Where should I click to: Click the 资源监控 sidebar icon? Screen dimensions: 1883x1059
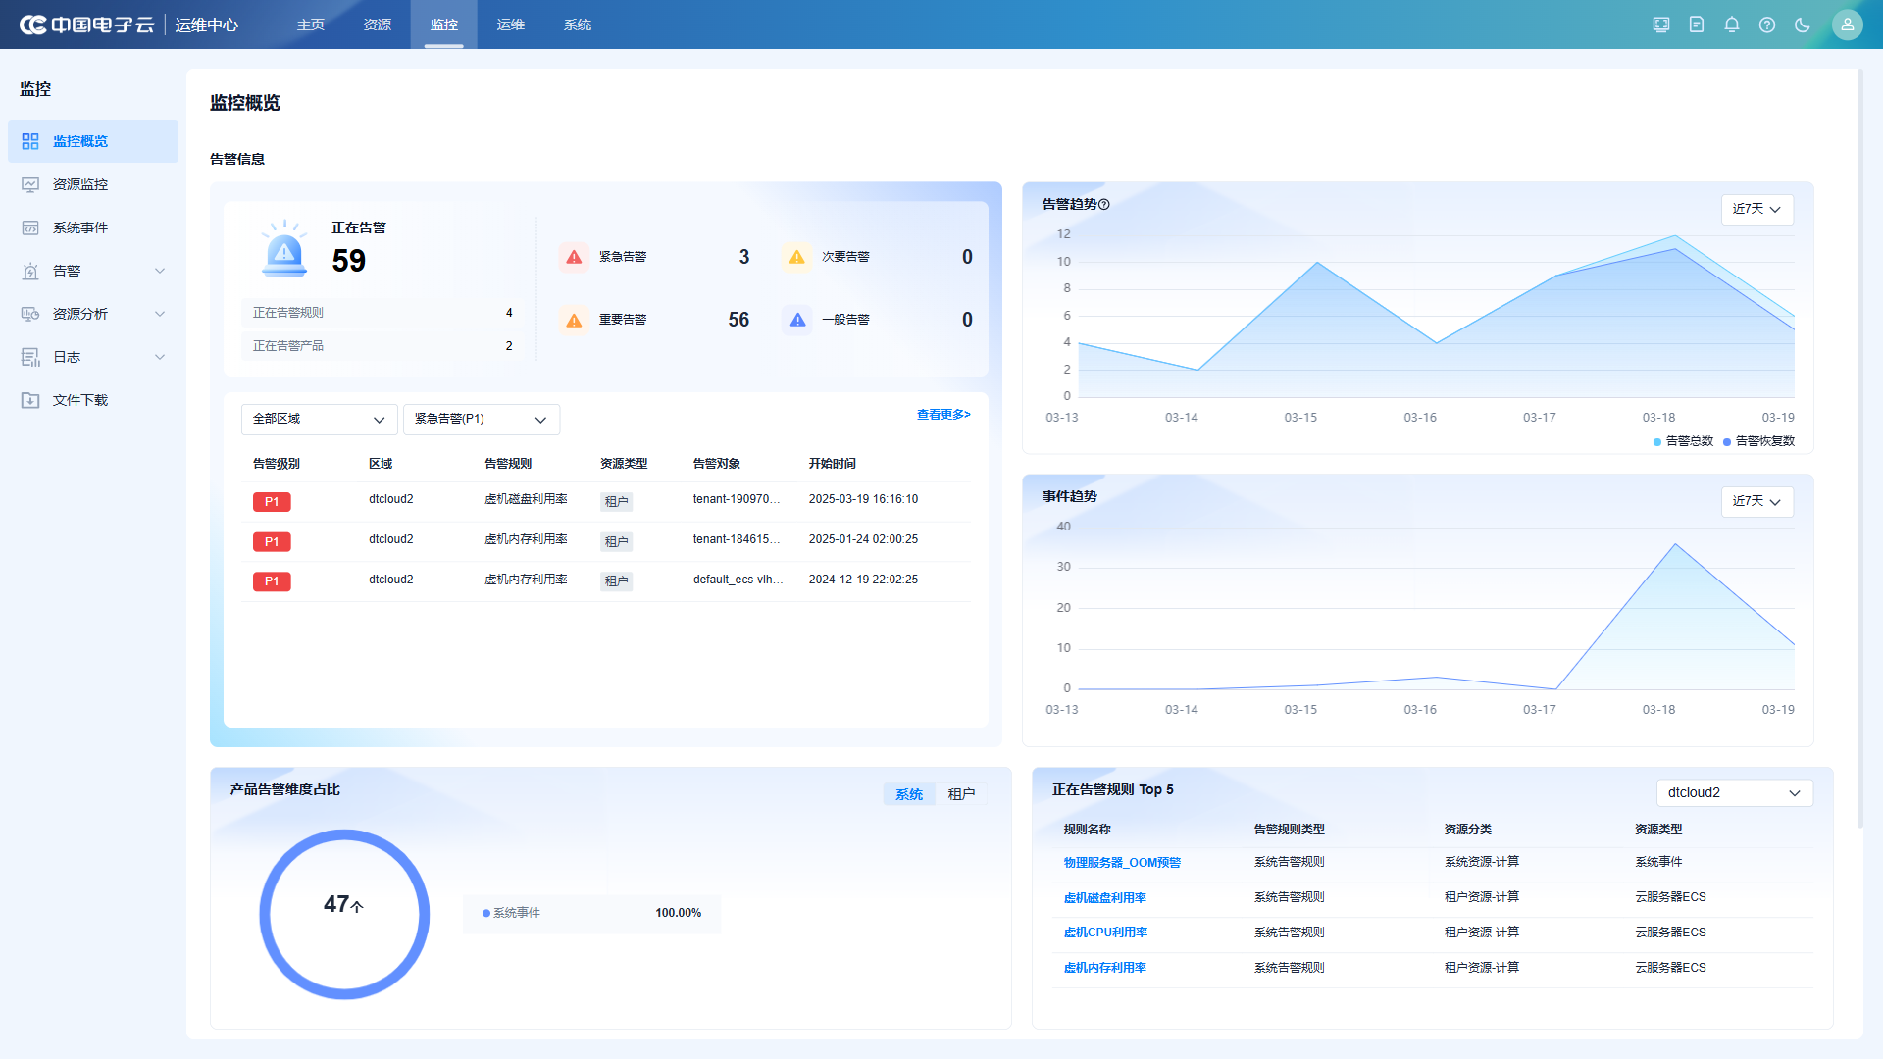30,184
